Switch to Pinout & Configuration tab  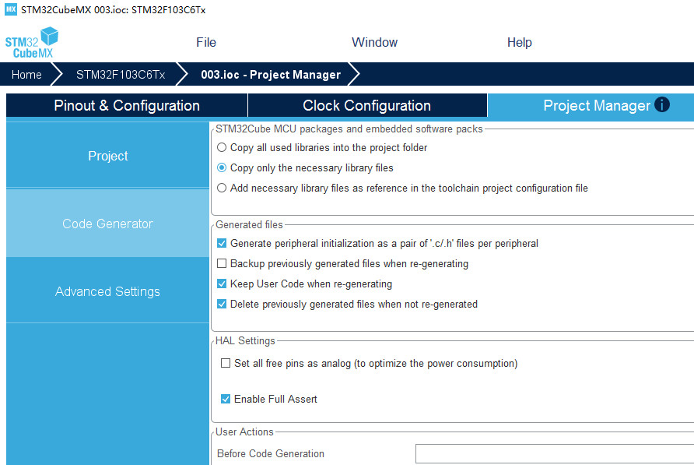[x=127, y=105]
